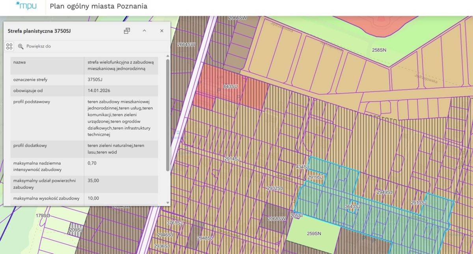
Task: Click the mpu logo
Action: pos(26,6)
